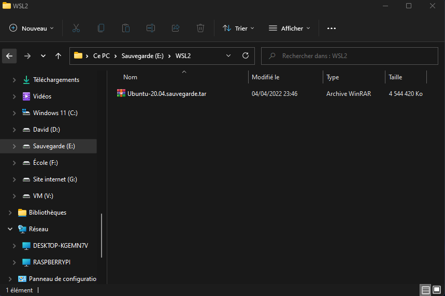Expand the Windows 11 (C:) drive node
The height and width of the screenshot is (296, 445).
[14, 113]
